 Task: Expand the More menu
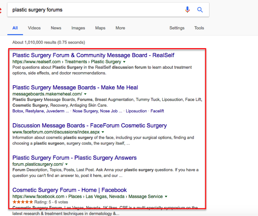[x=120, y=28]
